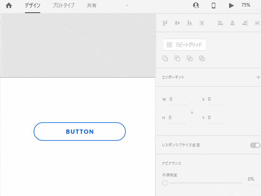Click the Home icon in the top bar
This screenshot has height=196, width=261.
click(x=9, y=5)
